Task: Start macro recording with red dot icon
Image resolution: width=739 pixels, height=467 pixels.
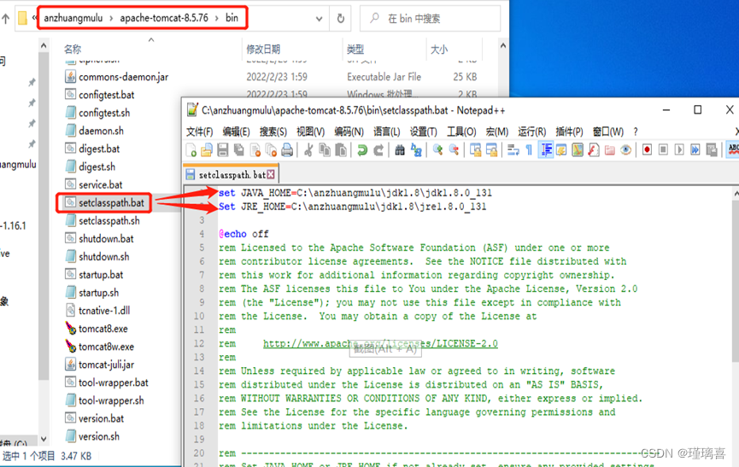Action: (x=647, y=150)
